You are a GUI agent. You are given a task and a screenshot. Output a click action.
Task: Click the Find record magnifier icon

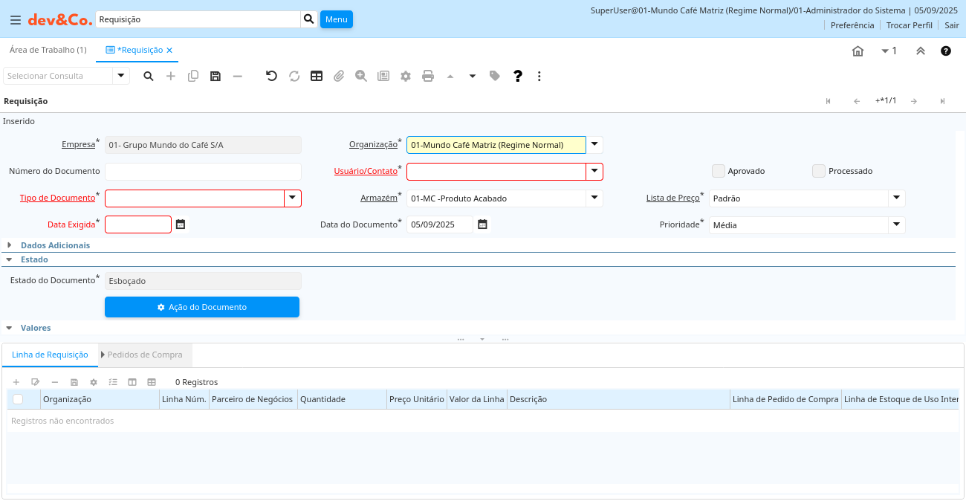pos(149,76)
